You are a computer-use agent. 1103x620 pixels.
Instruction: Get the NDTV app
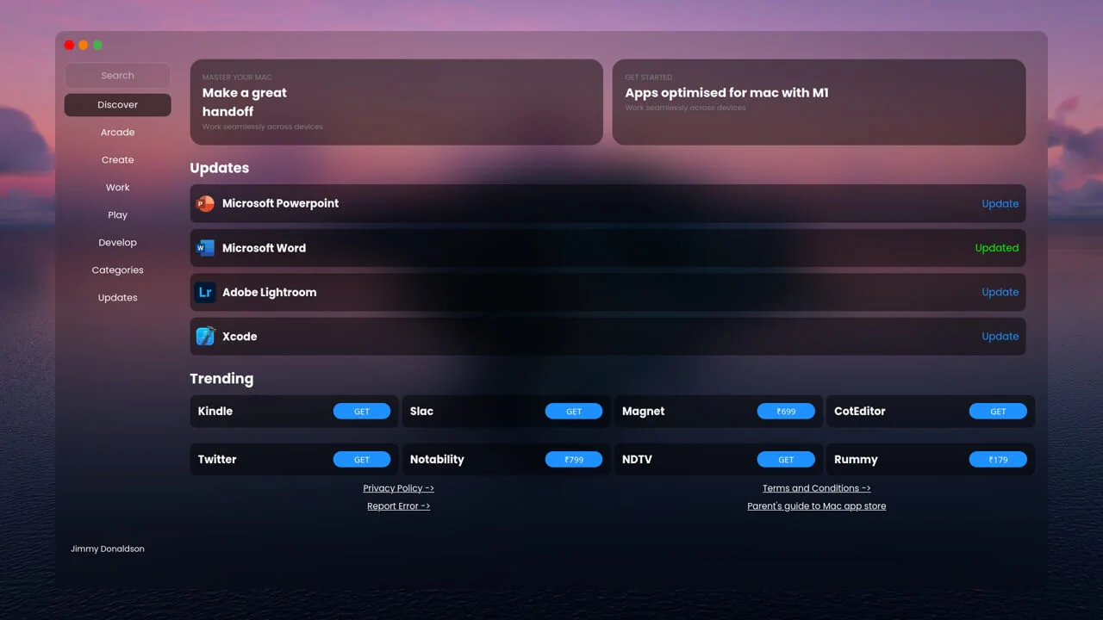pos(786,460)
